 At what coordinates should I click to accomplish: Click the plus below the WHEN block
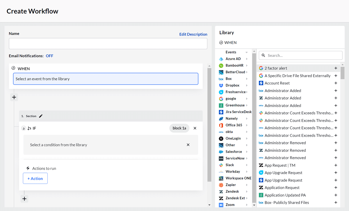tap(14, 97)
